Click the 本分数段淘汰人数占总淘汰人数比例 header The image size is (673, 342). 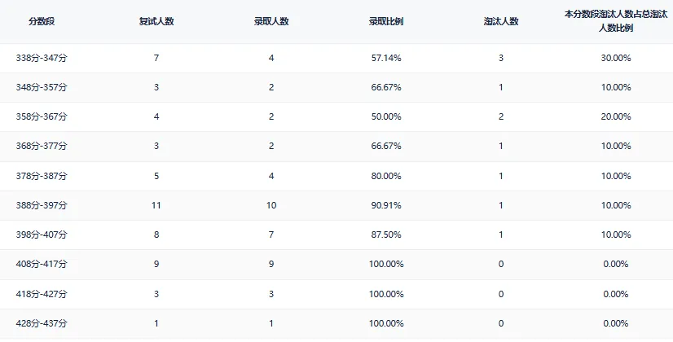[616, 21]
